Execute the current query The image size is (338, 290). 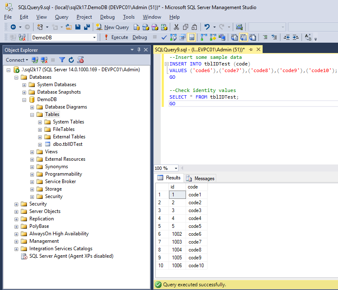[x=116, y=38]
